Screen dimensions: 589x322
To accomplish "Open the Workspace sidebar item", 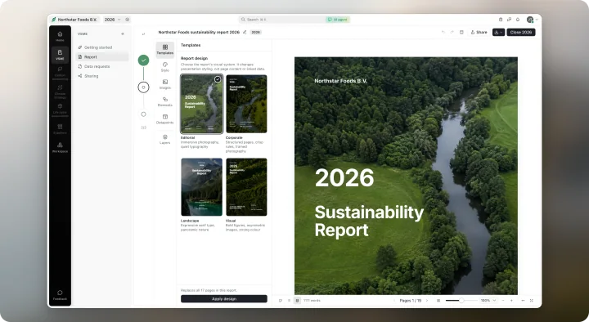I will click(60, 147).
